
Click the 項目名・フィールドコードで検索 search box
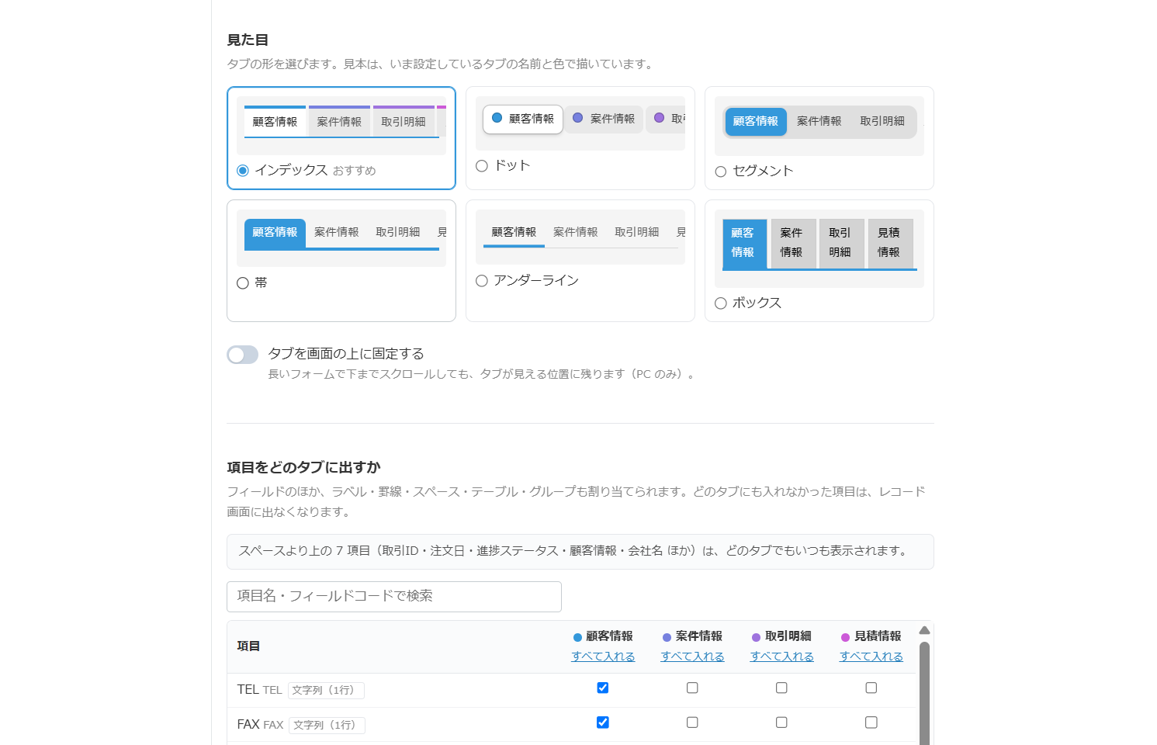pos(394,597)
